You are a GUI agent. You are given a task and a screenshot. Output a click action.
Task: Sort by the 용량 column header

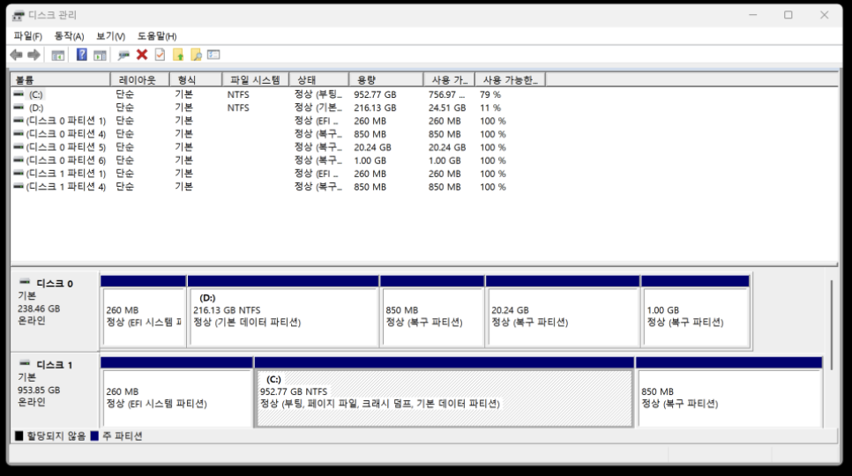[385, 79]
